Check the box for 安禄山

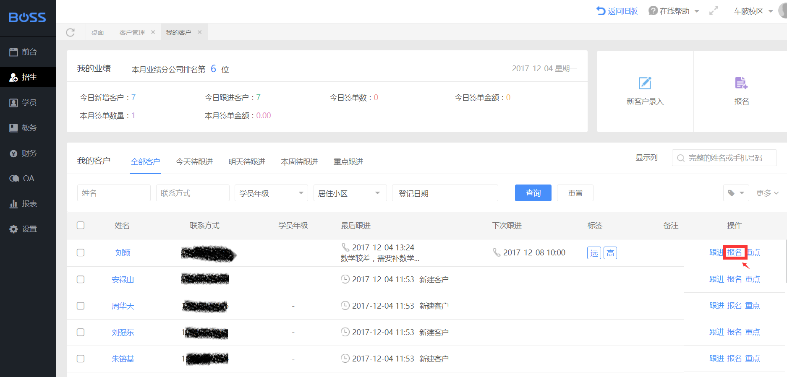click(x=81, y=279)
